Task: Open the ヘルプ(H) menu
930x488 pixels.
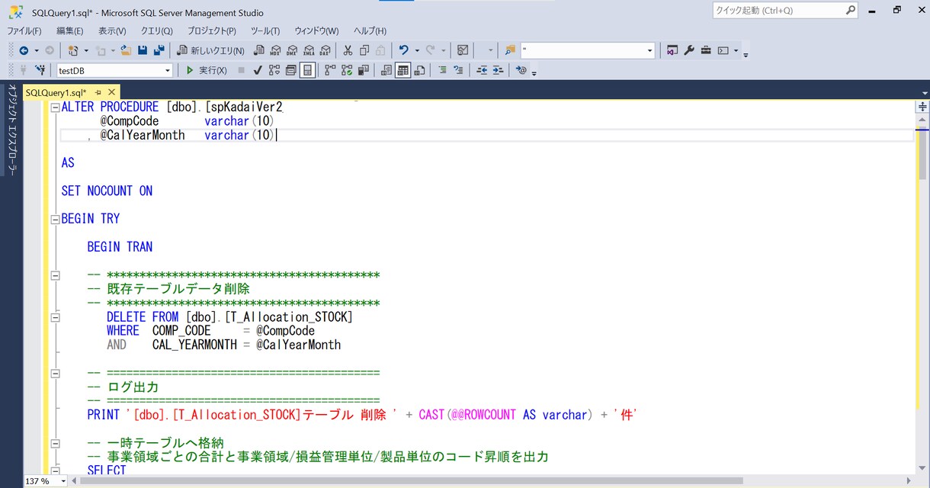Action: coord(370,30)
